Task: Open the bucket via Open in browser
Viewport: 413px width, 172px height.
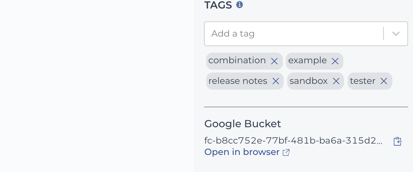Action: 242,152
